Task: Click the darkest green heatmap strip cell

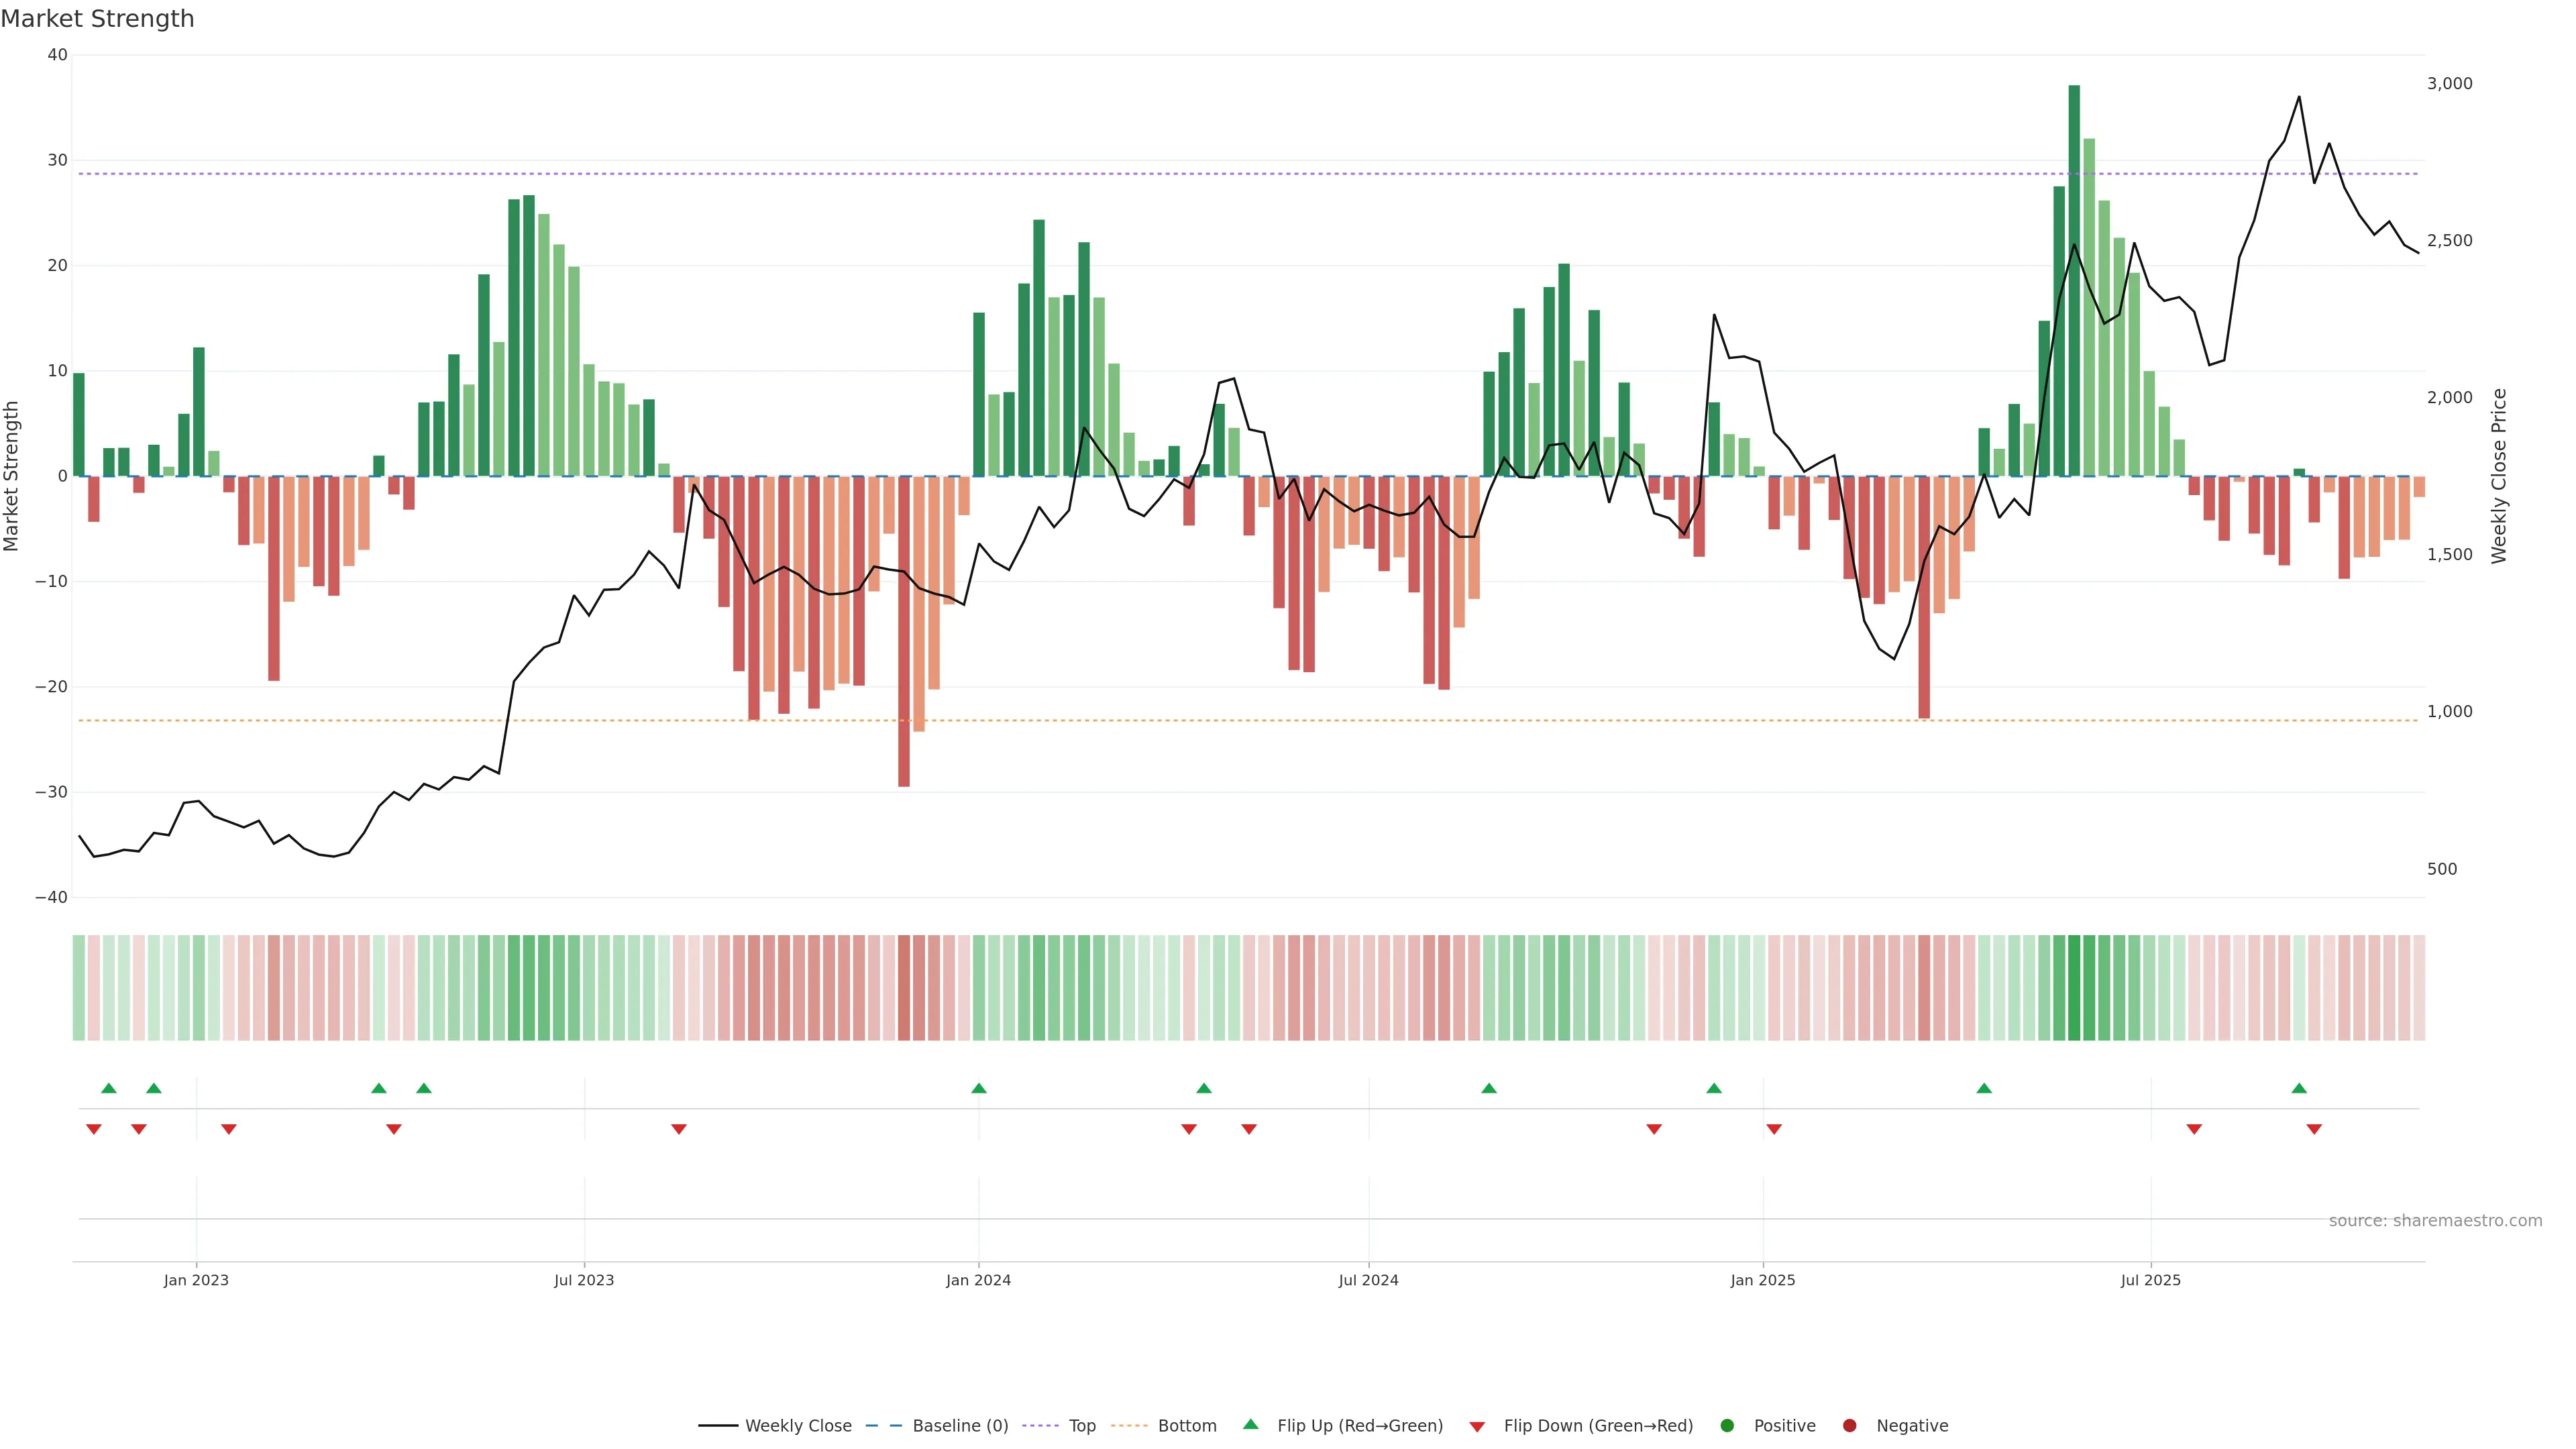Action: [2073, 987]
